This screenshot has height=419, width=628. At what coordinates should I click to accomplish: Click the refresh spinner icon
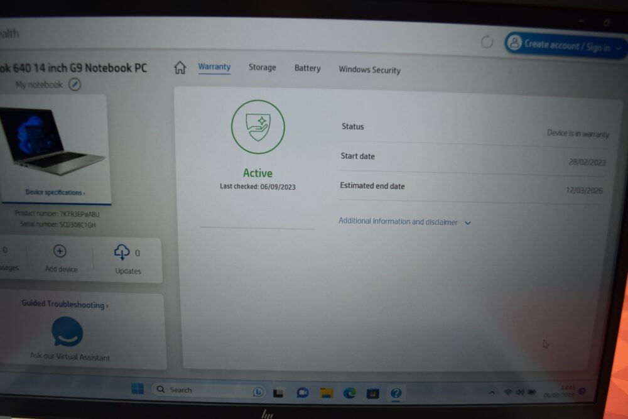(x=487, y=41)
